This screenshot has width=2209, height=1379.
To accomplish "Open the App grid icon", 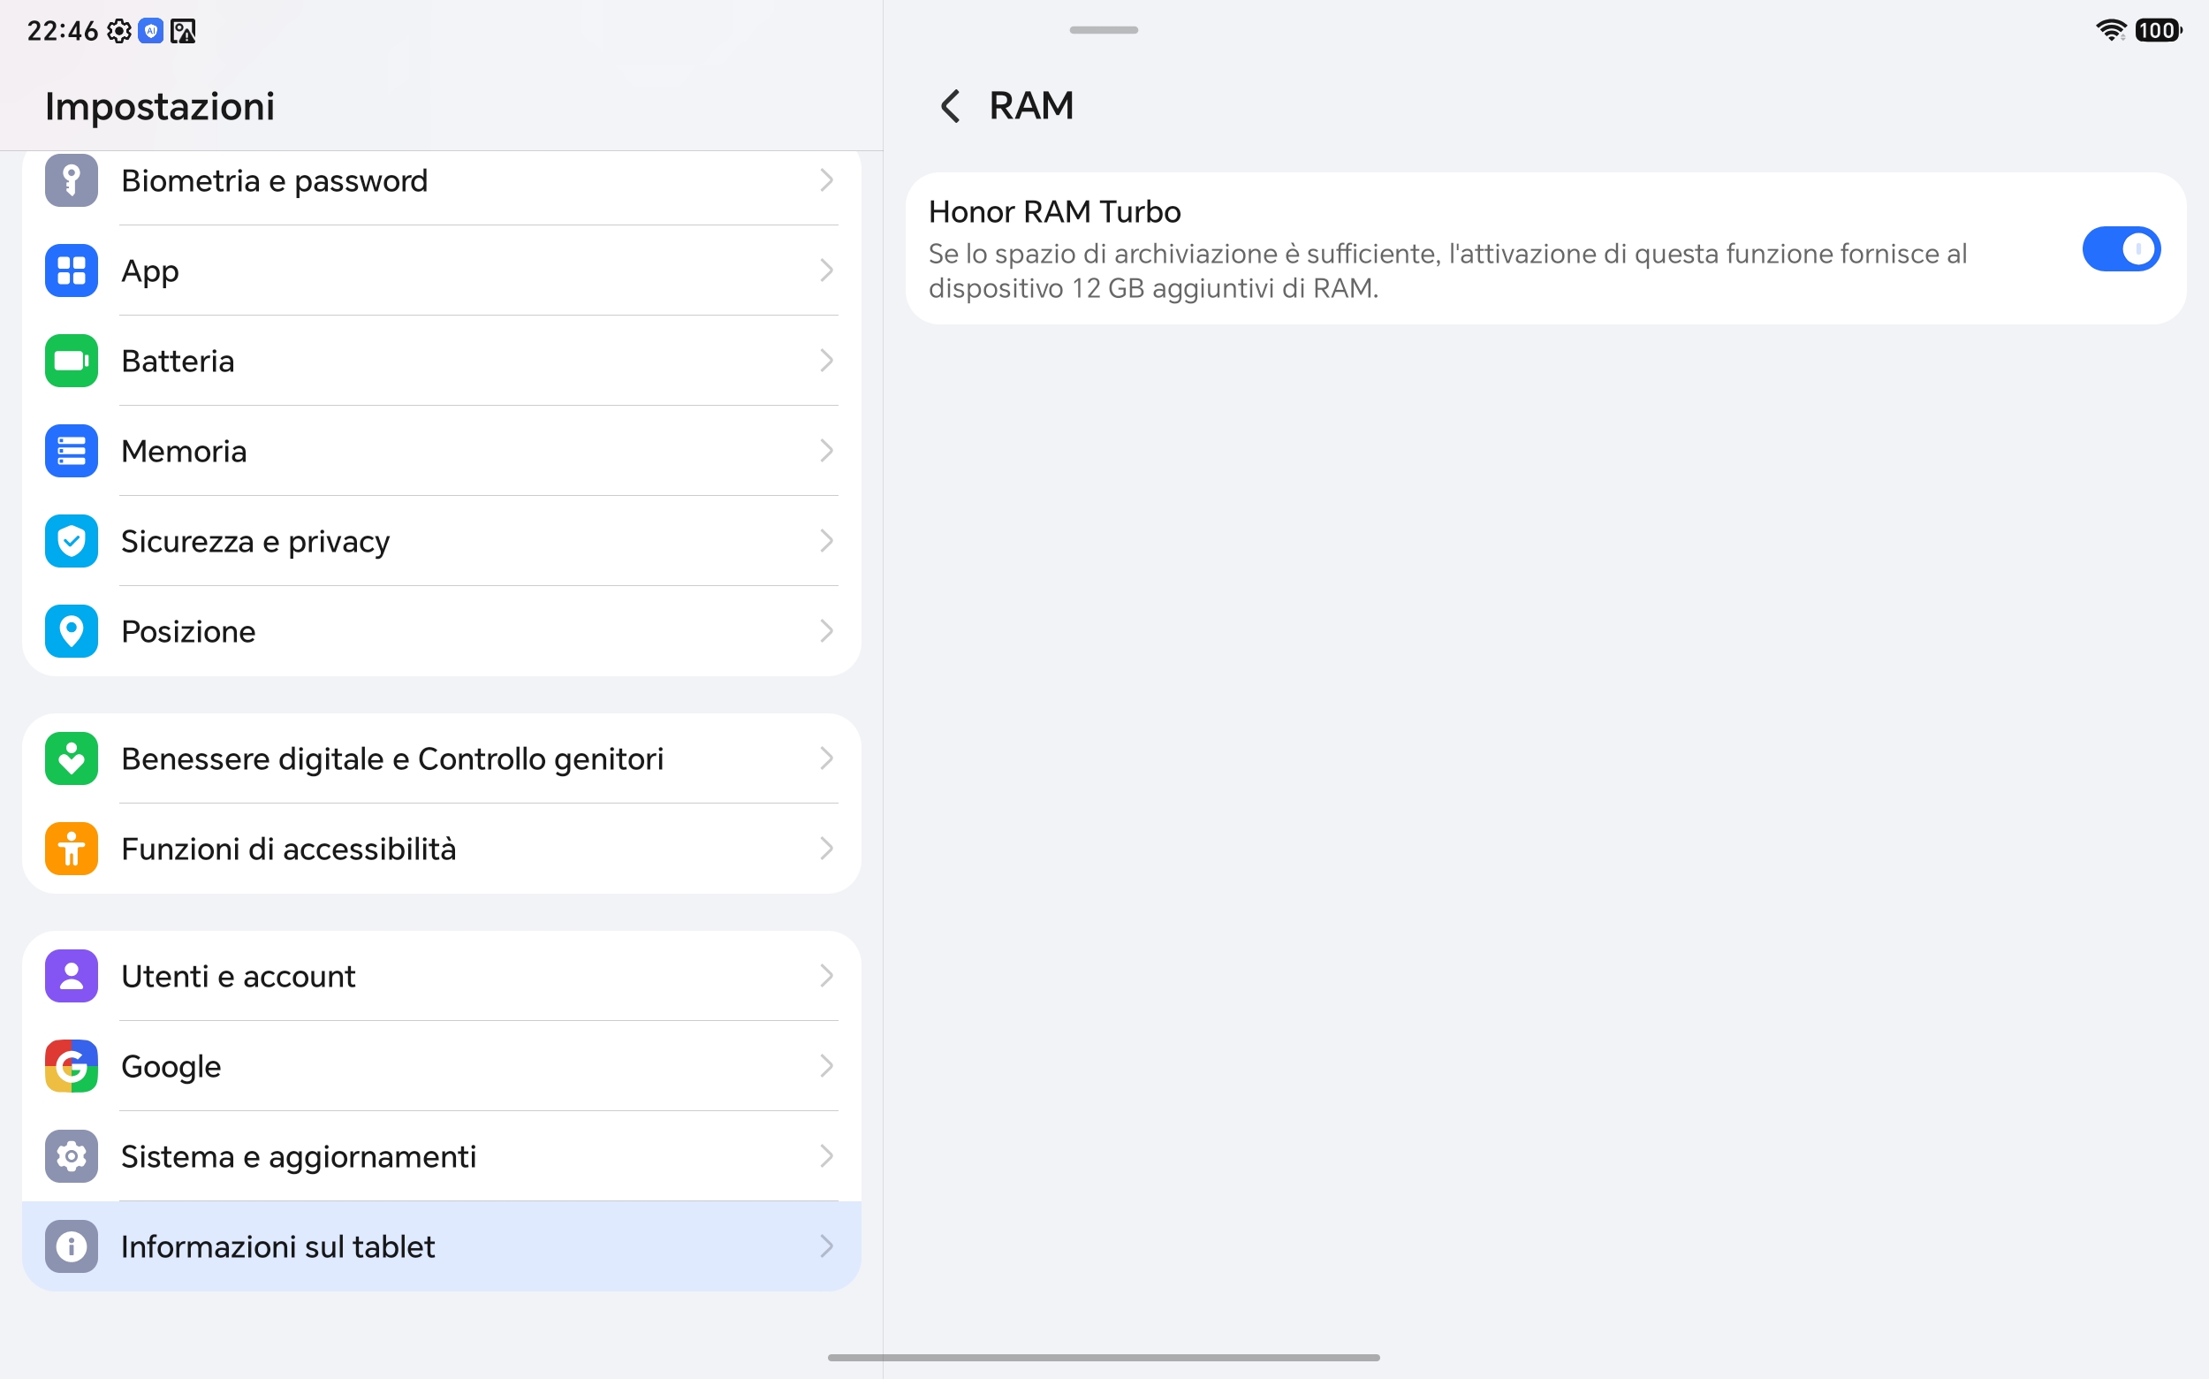I will click(71, 270).
